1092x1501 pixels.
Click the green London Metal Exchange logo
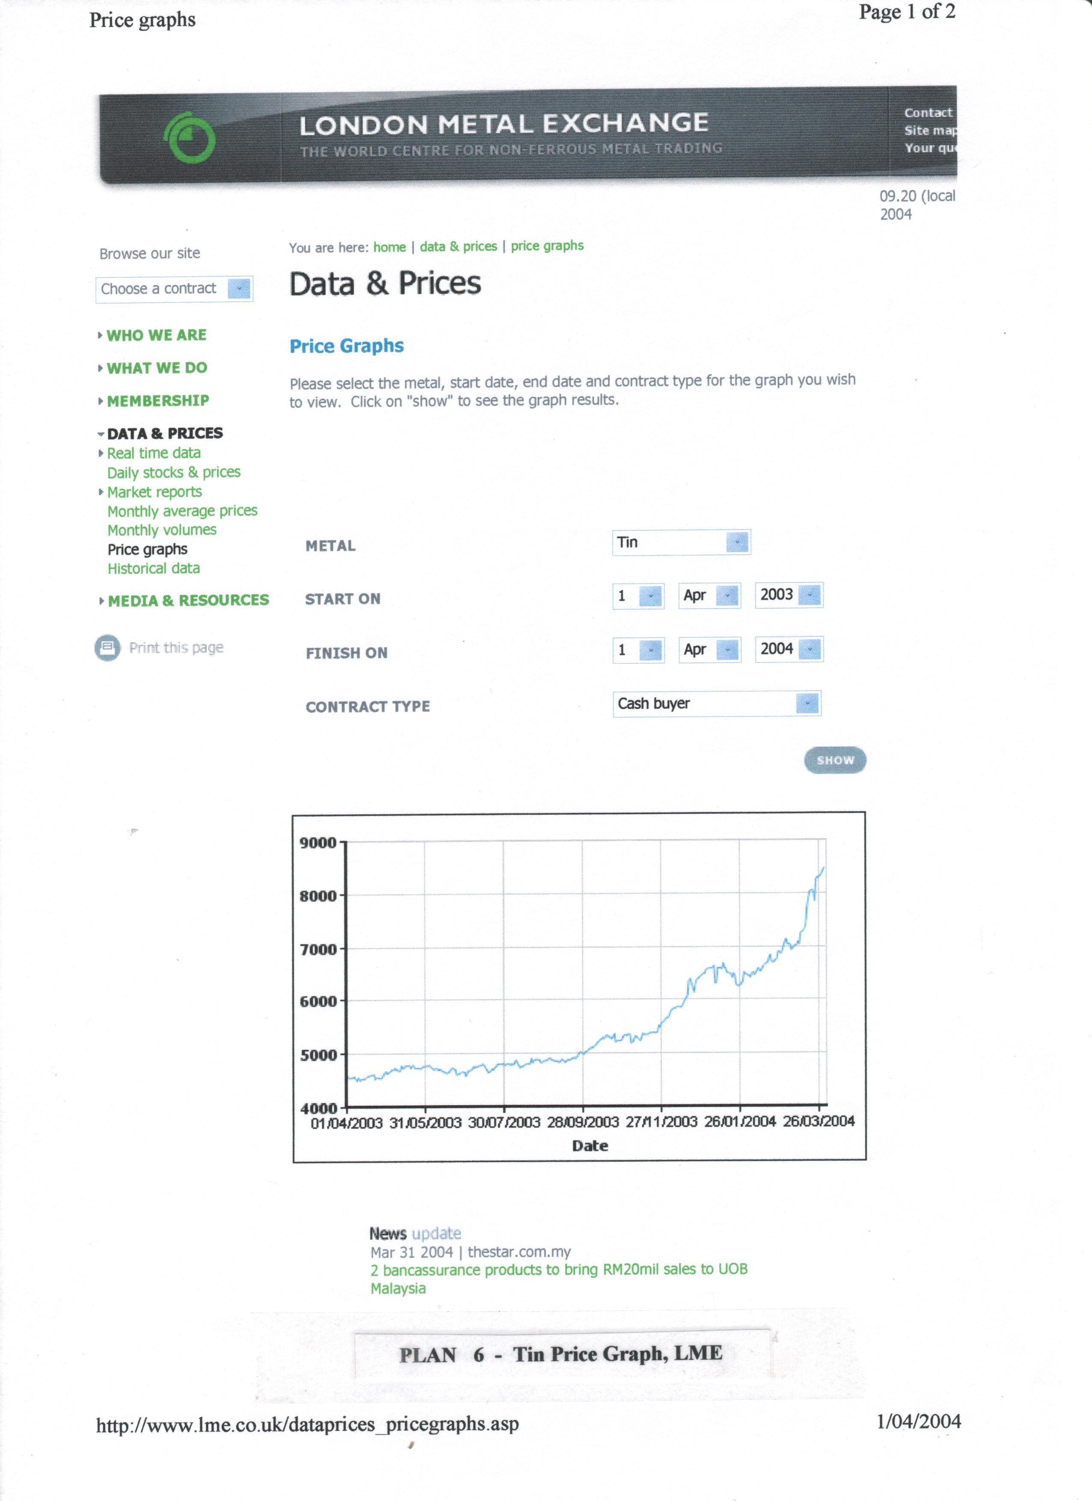(x=189, y=138)
